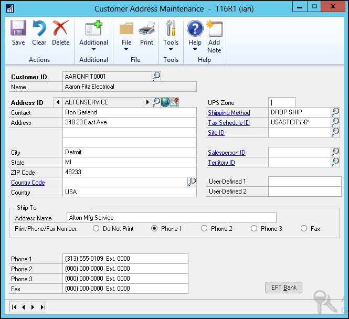This screenshot has width=349, height=319.
Task: Click the Phone 1 number field
Action: point(125,259)
